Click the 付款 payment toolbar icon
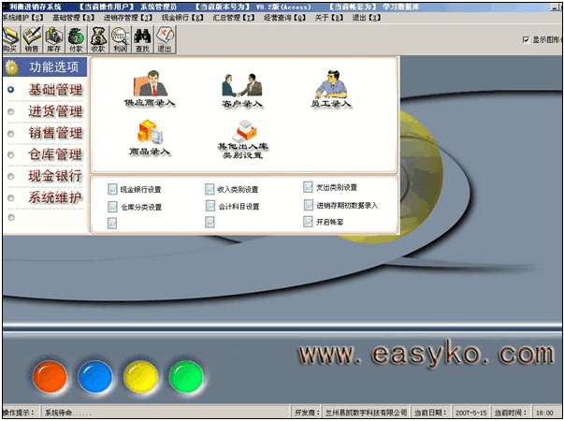Screen dimensions: 564x421 76,40
